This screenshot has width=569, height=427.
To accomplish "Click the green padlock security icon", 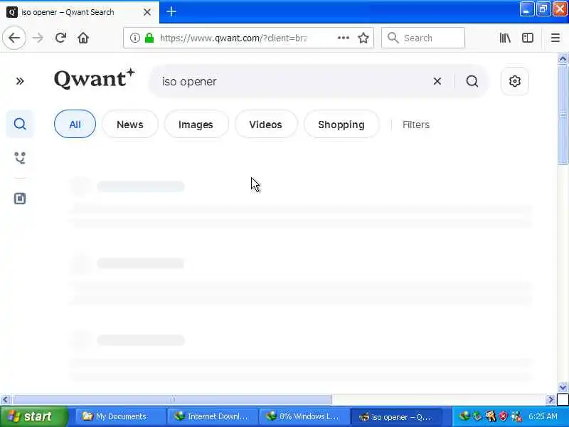I will click(149, 38).
